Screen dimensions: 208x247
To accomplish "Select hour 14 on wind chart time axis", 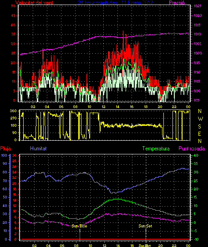I will tap(117, 107).
